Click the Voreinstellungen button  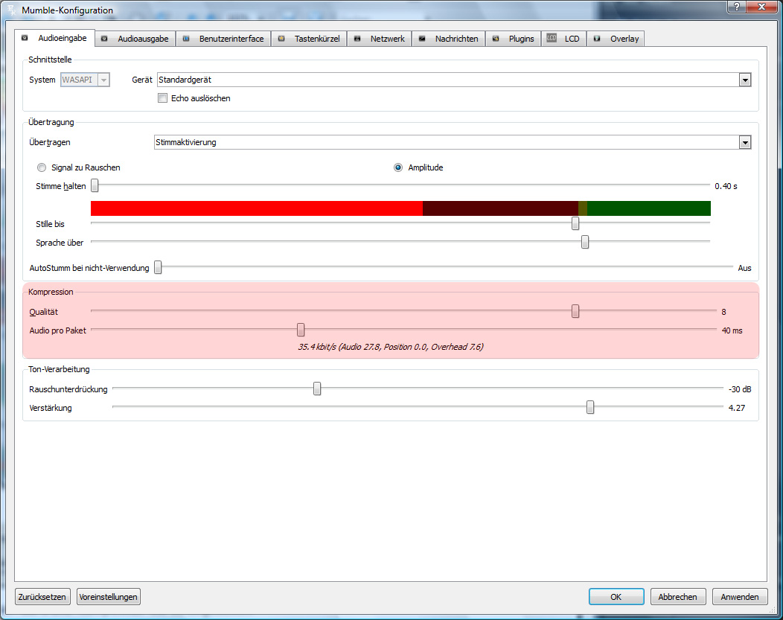[x=109, y=597]
